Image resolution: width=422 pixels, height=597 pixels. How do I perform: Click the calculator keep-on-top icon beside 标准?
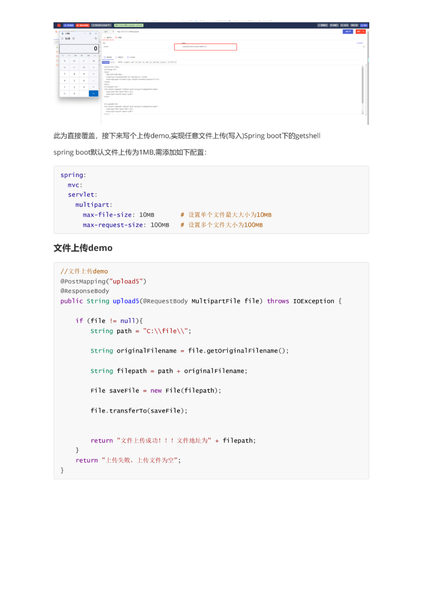[73, 38]
